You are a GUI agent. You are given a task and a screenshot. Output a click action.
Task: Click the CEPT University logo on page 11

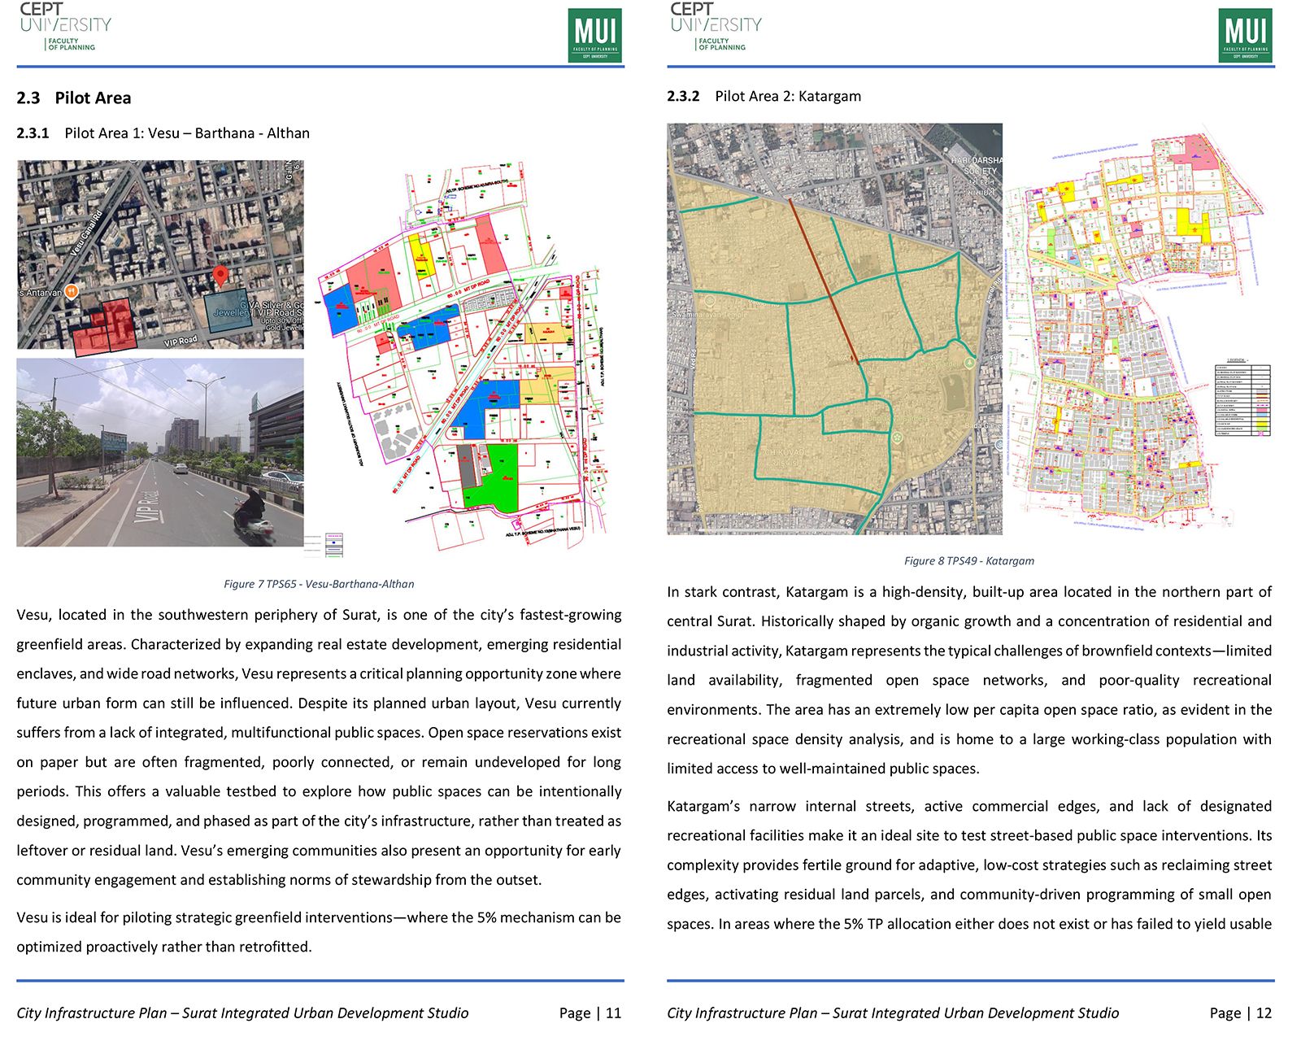tap(65, 27)
